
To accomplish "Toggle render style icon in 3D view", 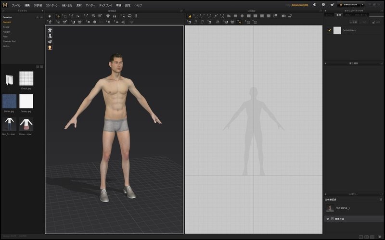I will click(x=50, y=42).
